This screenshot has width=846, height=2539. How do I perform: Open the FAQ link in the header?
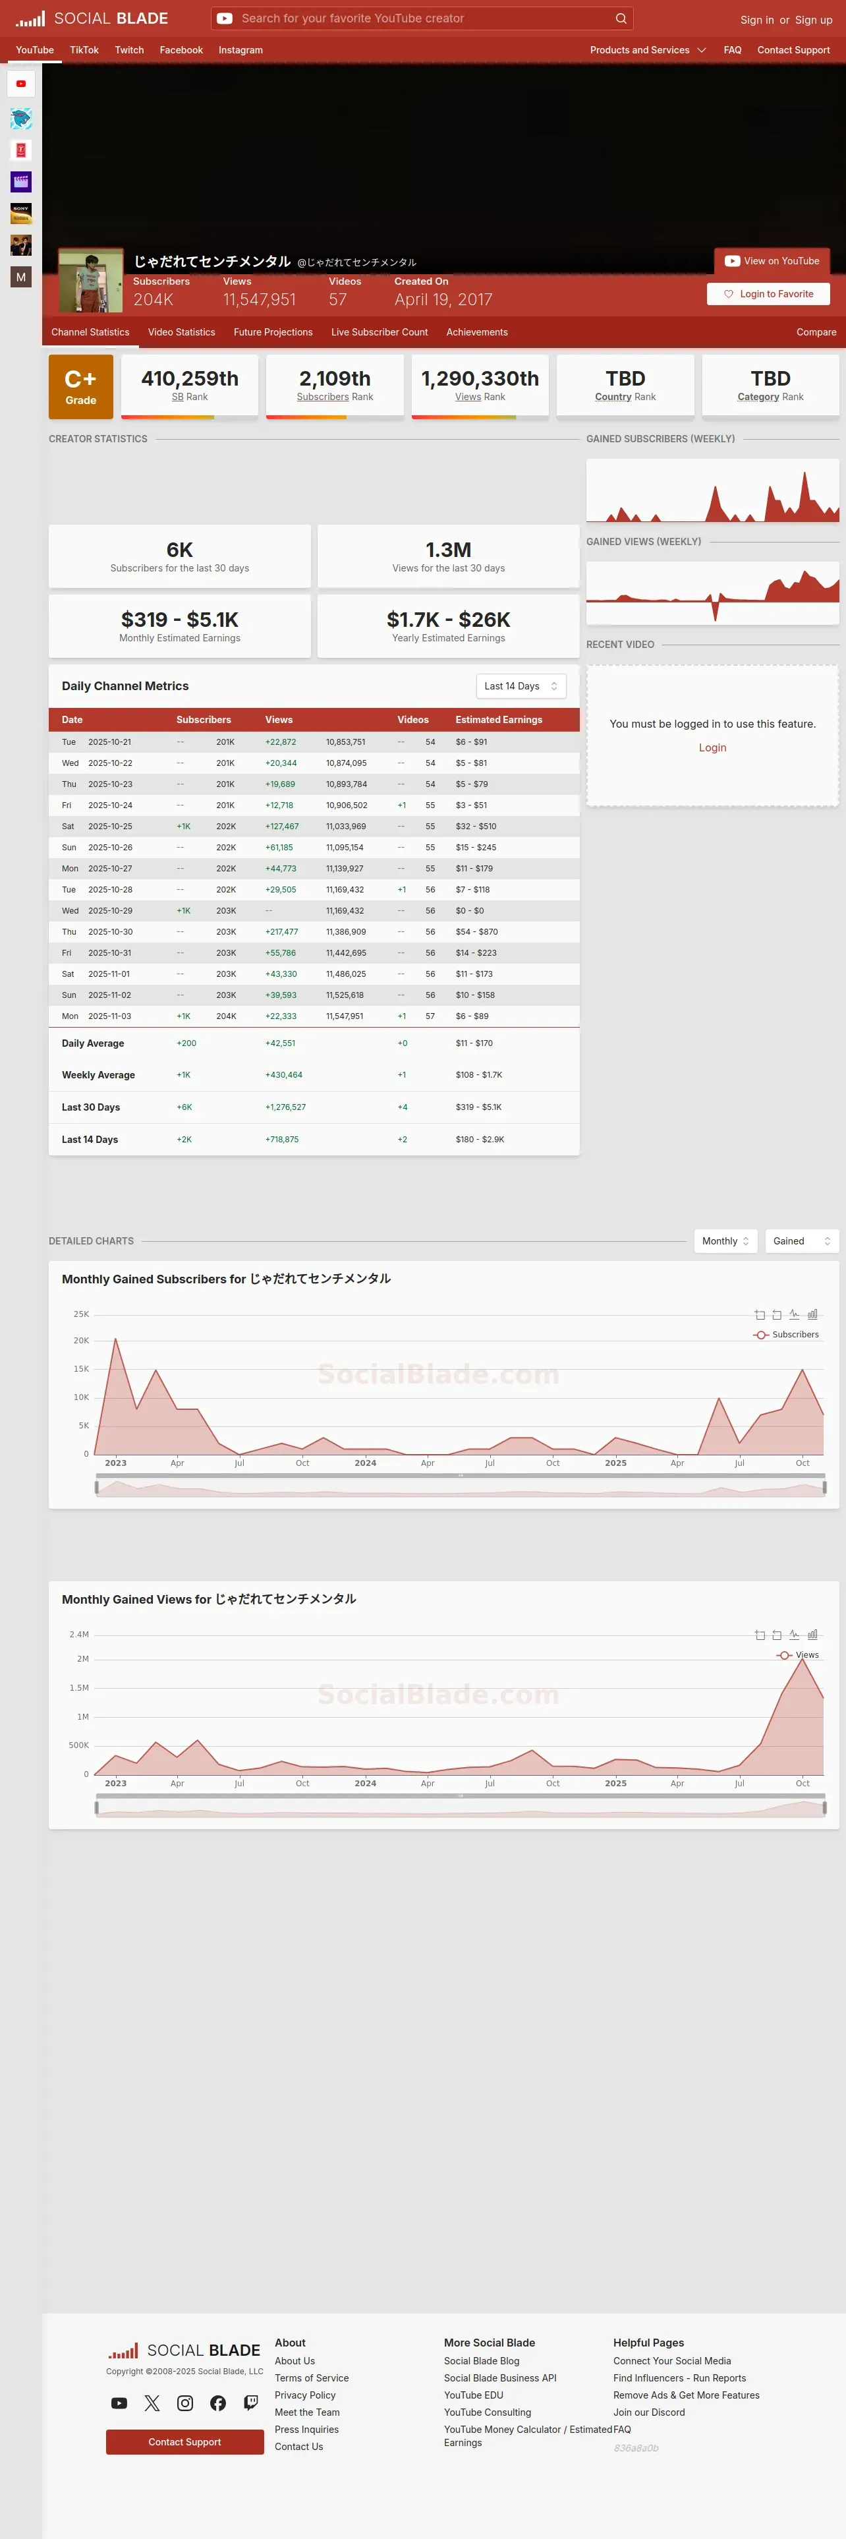(733, 50)
